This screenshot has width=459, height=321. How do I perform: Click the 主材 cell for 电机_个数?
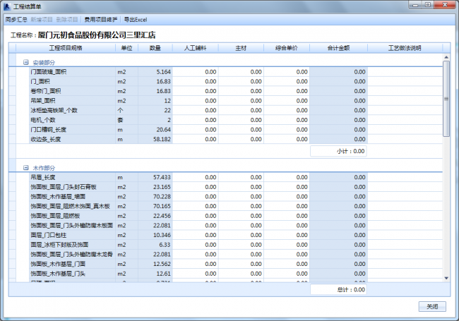click(x=241, y=121)
